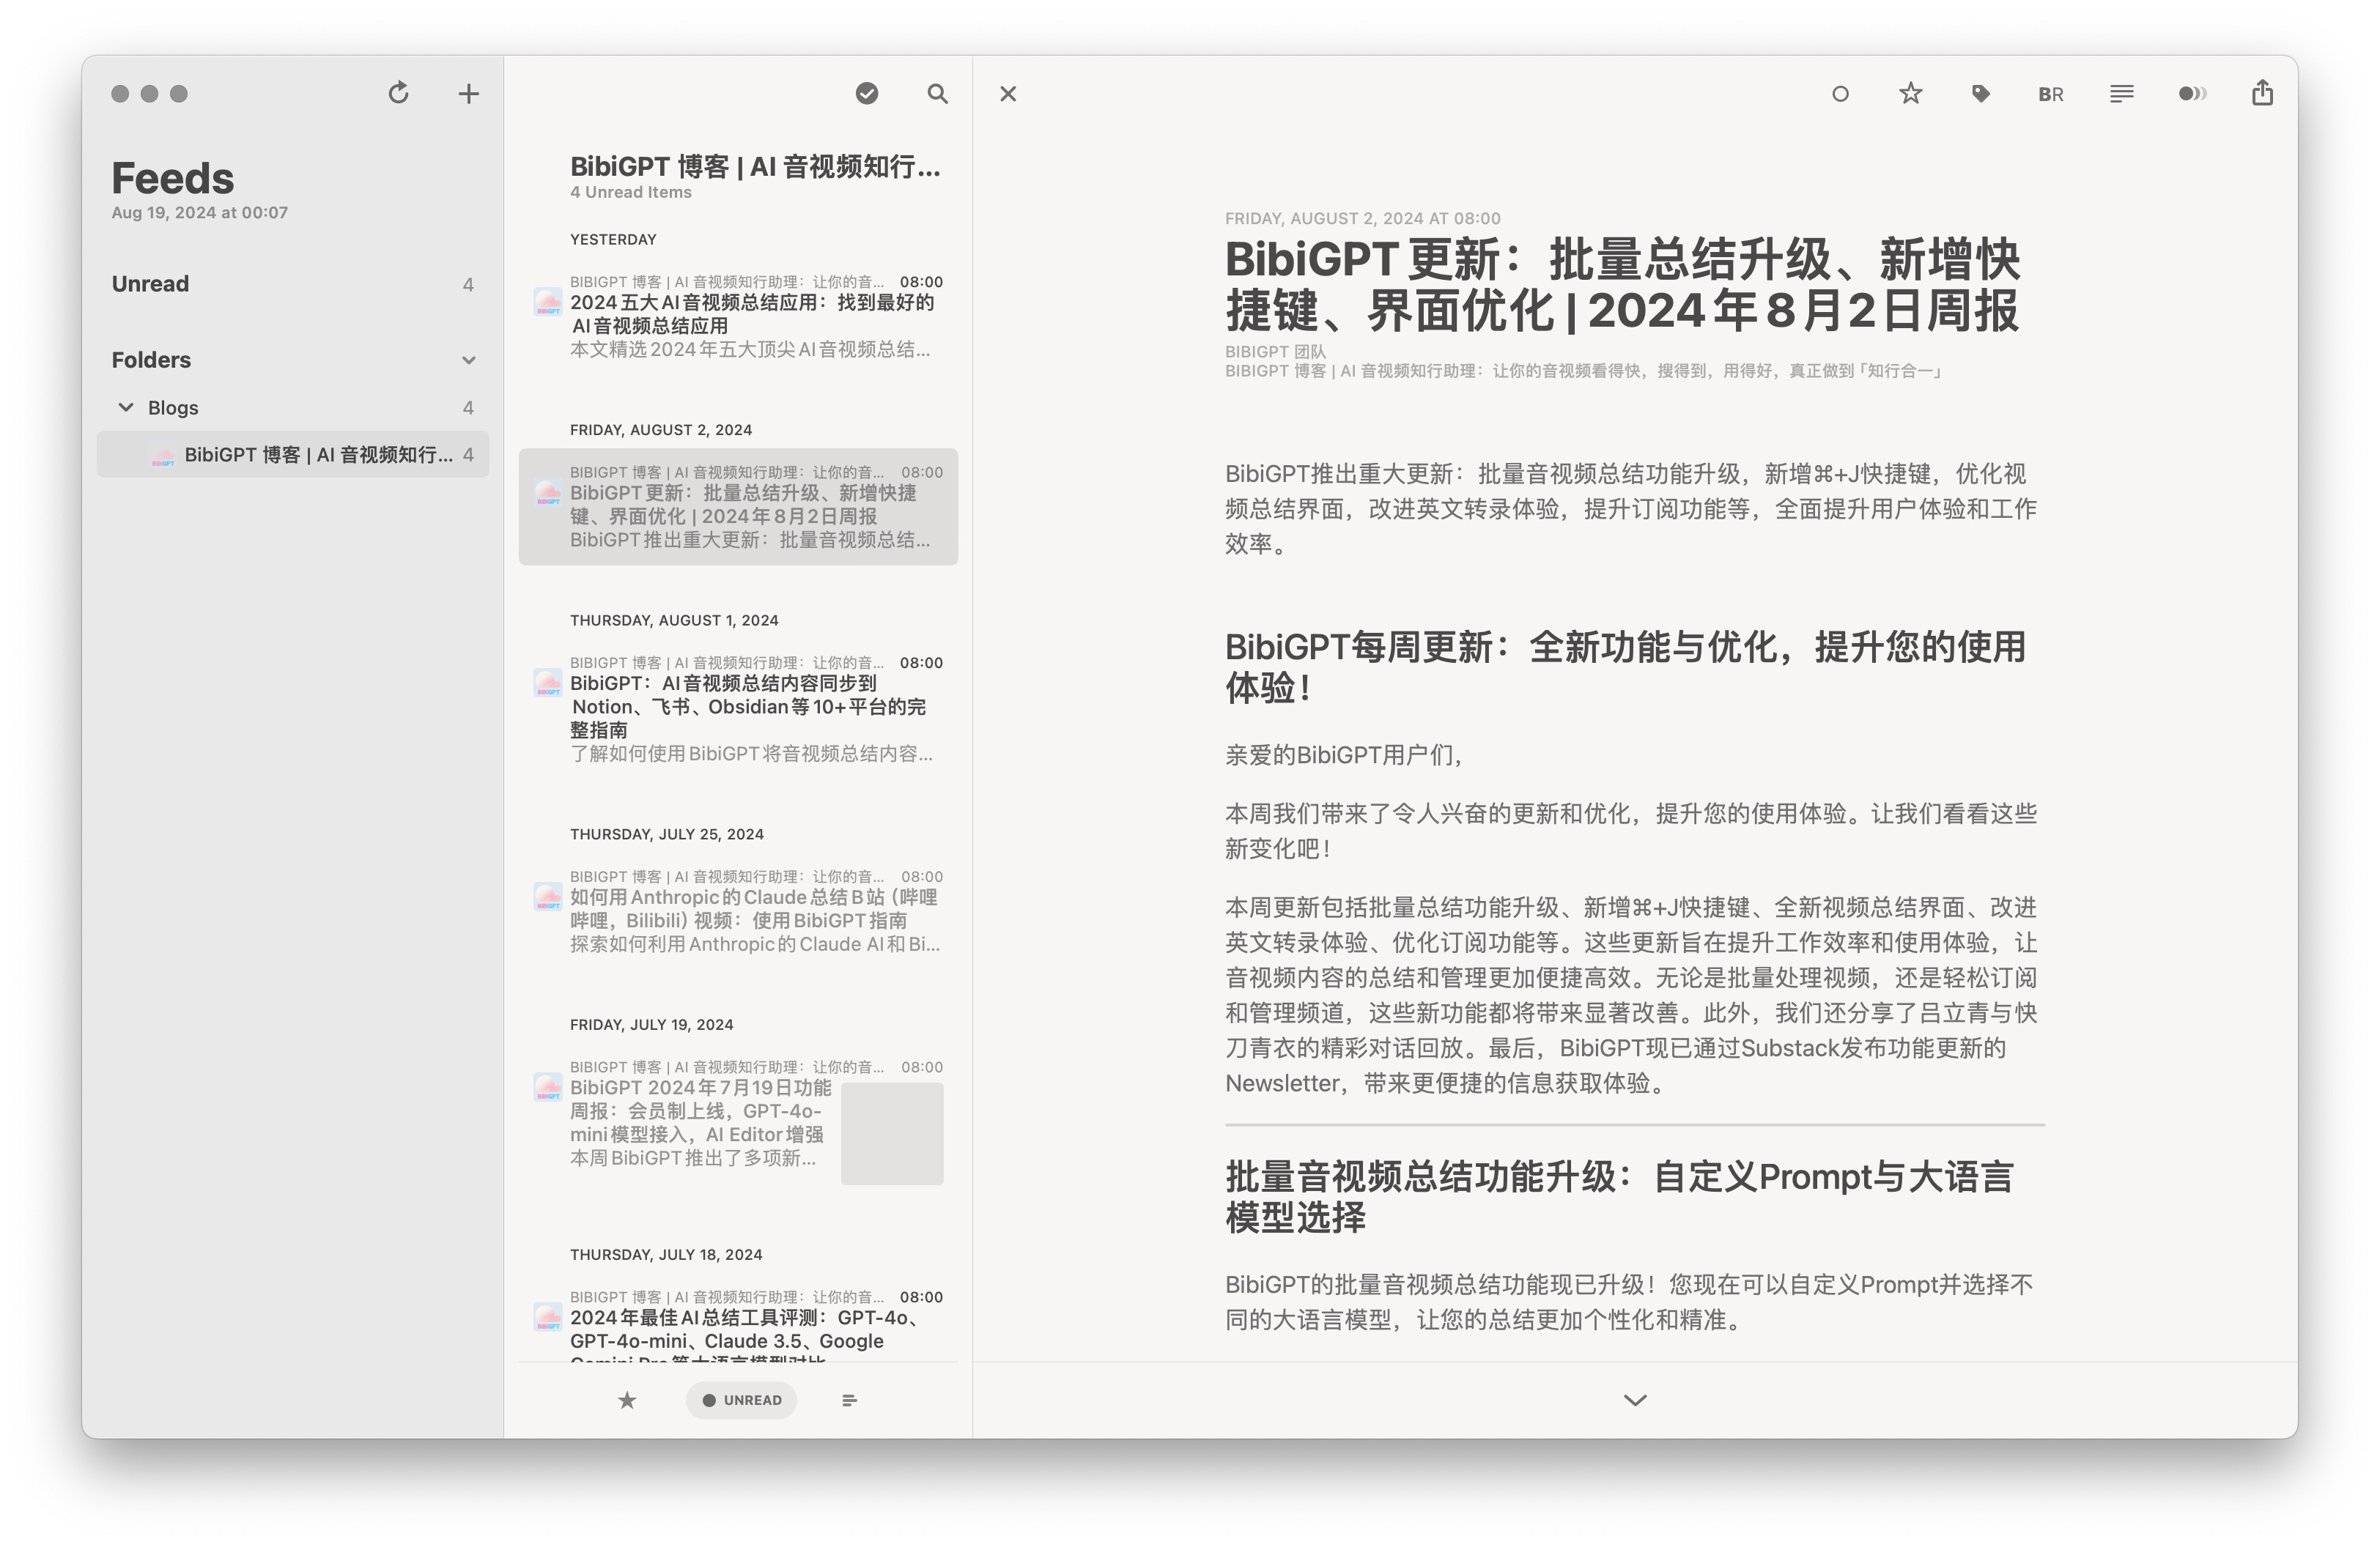Add a new feed with the plus icon
This screenshot has height=1547, width=2380.
(468, 94)
